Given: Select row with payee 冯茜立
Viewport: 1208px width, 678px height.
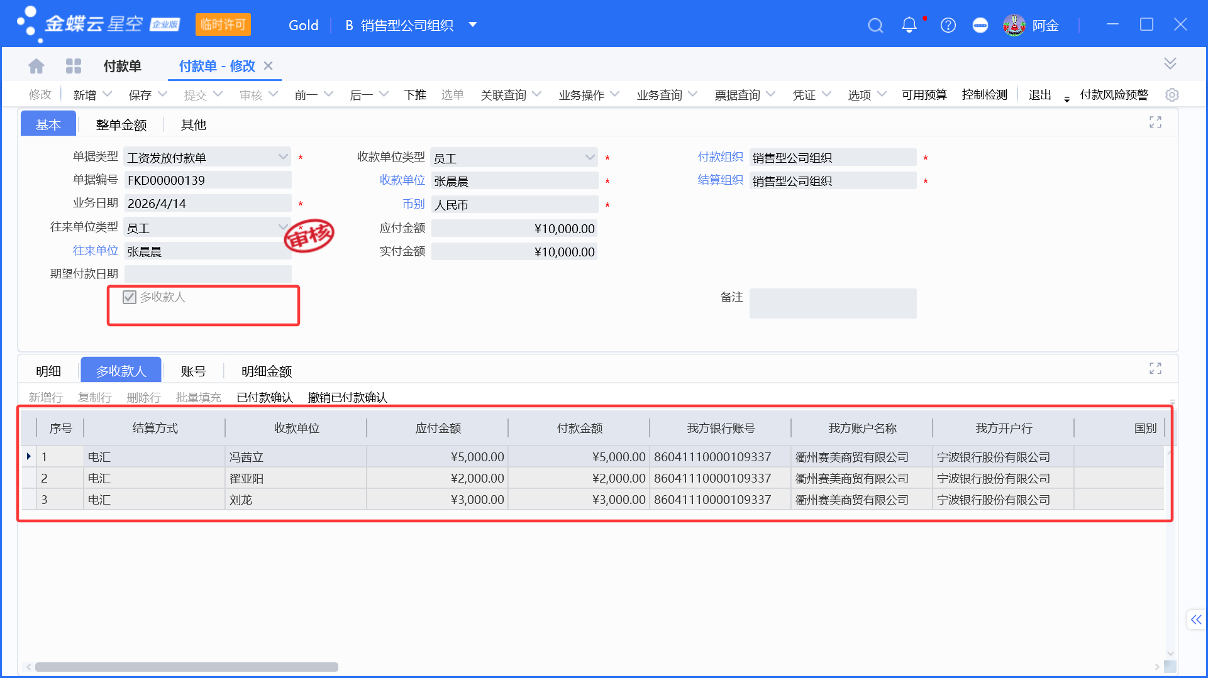Looking at the screenshot, I should [x=592, y=457].
